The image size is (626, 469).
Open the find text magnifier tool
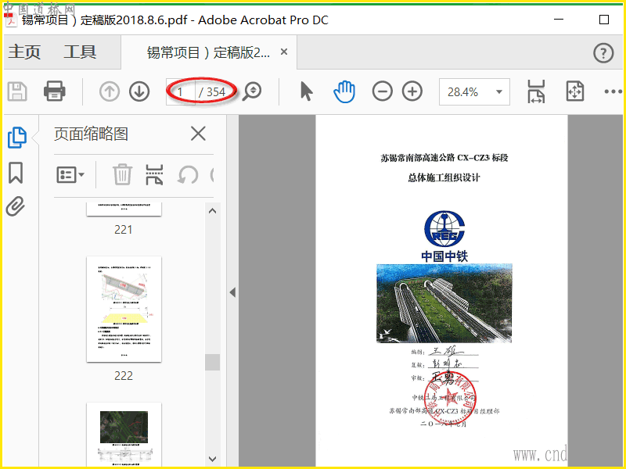click(x=252, y=91)
